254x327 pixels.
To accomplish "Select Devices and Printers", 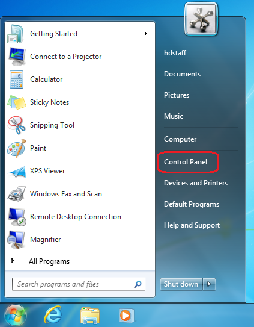I will click(196, 183).
